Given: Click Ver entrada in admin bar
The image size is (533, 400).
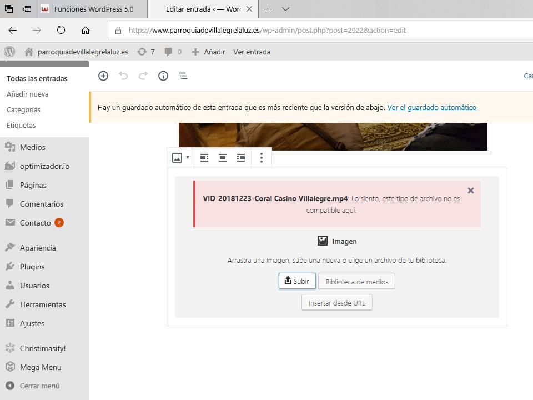Looking at the screenshot, I should (252, 52).
